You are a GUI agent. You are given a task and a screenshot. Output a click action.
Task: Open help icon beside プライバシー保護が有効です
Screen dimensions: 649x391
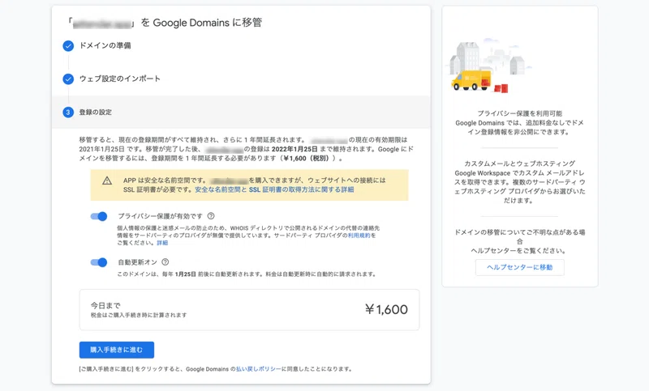pyautogui.click(x=211, y=216)
